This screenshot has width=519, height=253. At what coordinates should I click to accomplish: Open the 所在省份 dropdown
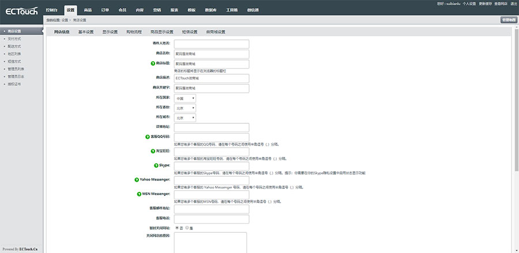[185, 108]
